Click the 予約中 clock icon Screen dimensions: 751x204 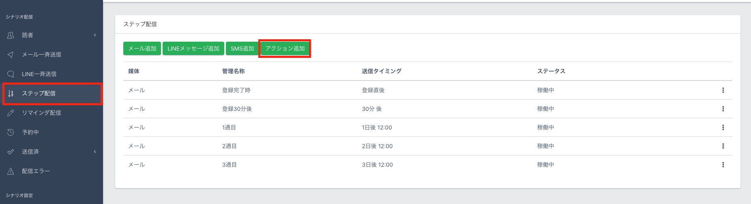coord(11,132)
